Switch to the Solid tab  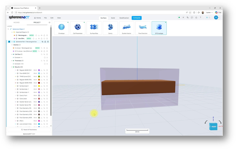(x=113, y=18)
